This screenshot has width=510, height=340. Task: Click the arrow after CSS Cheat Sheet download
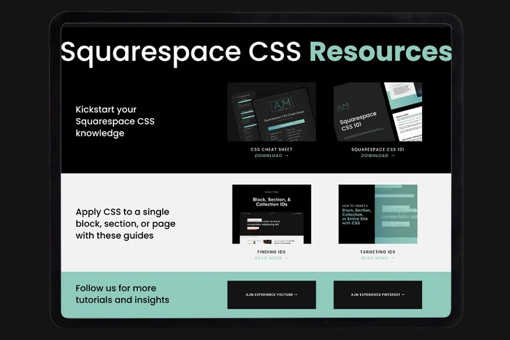pyautogui.click(x=287, y=155)
